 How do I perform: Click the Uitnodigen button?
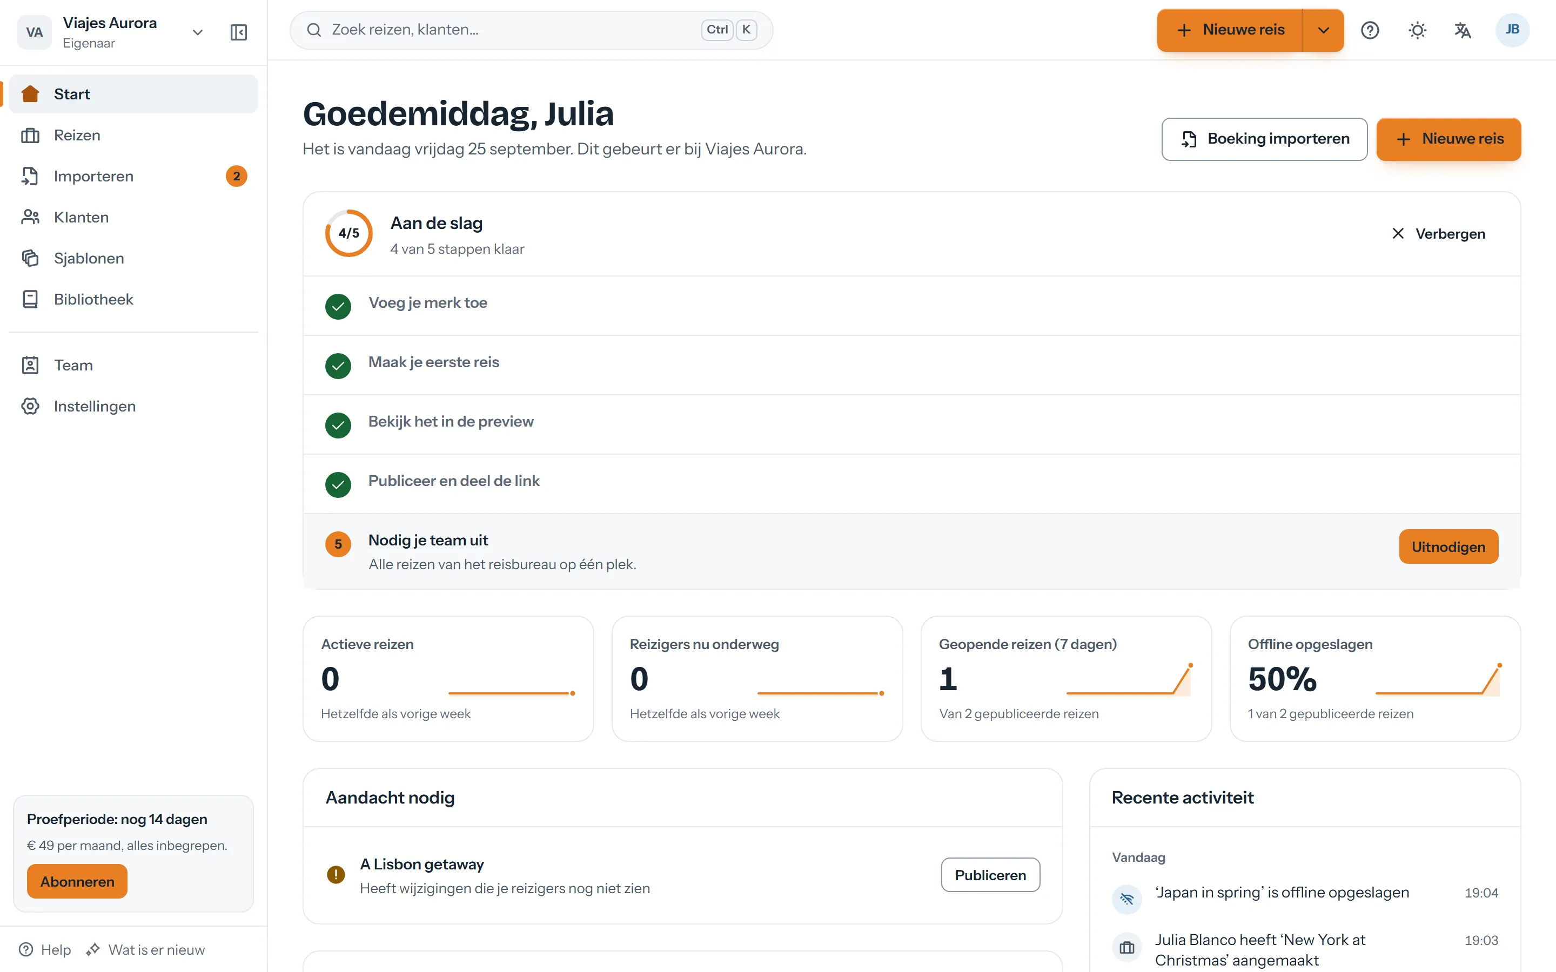coord(1448,546)
